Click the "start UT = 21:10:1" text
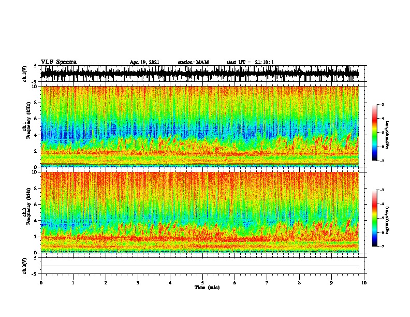The image size is (410, 317). 250,62
